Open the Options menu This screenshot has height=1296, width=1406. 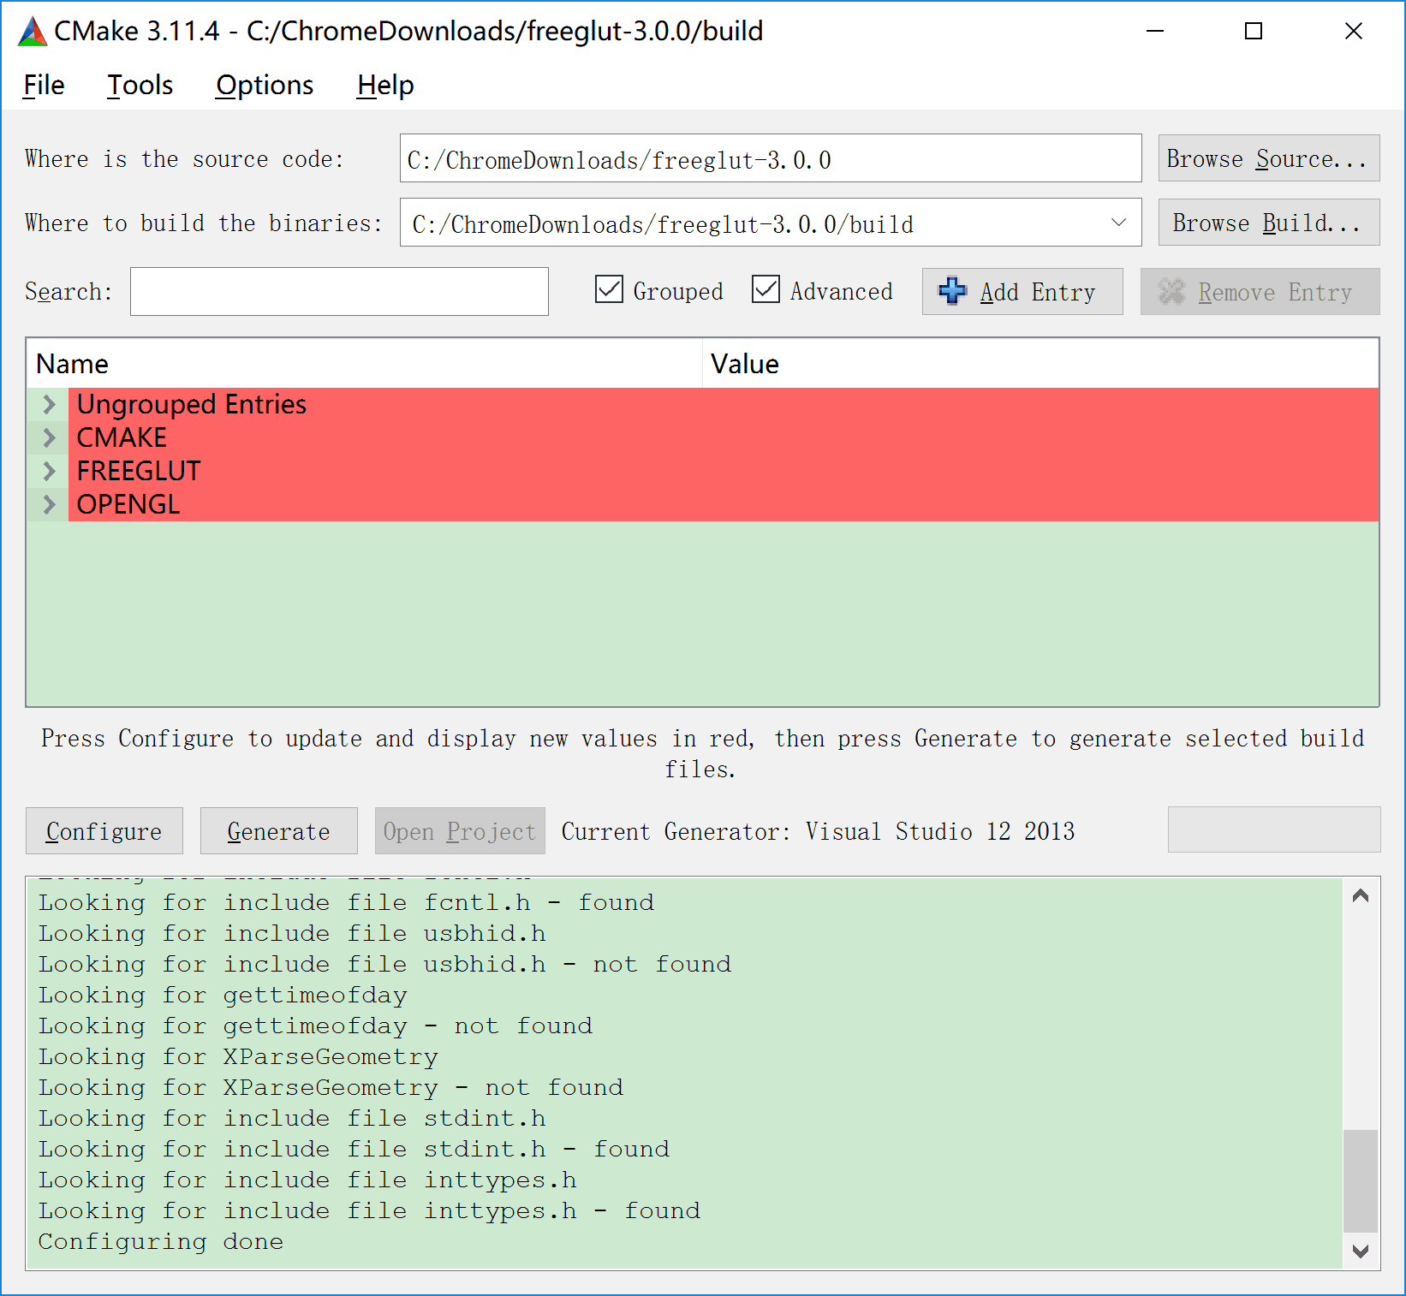(x=265, y=85)
